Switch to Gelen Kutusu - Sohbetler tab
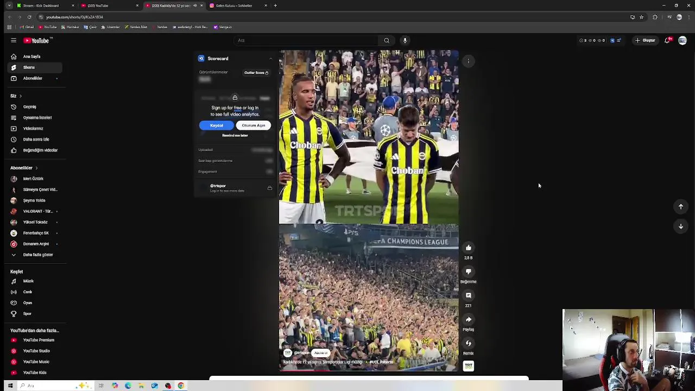 238,5
